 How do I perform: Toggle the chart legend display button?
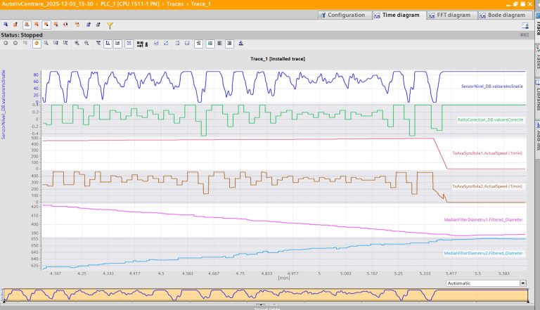coord(210,44)
